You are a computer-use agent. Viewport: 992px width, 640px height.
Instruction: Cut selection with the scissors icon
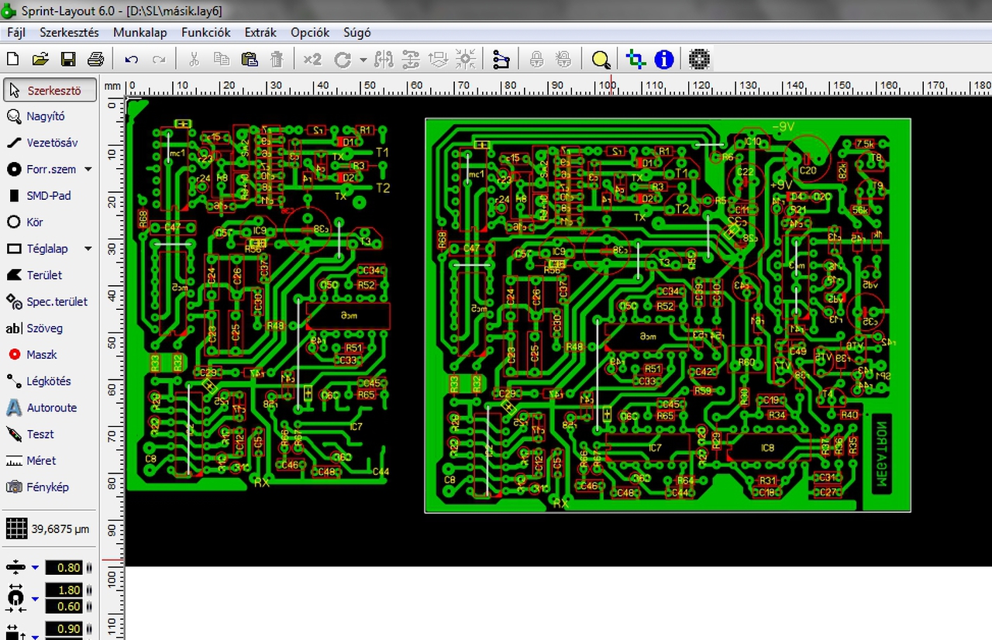[x=195, y=59]
